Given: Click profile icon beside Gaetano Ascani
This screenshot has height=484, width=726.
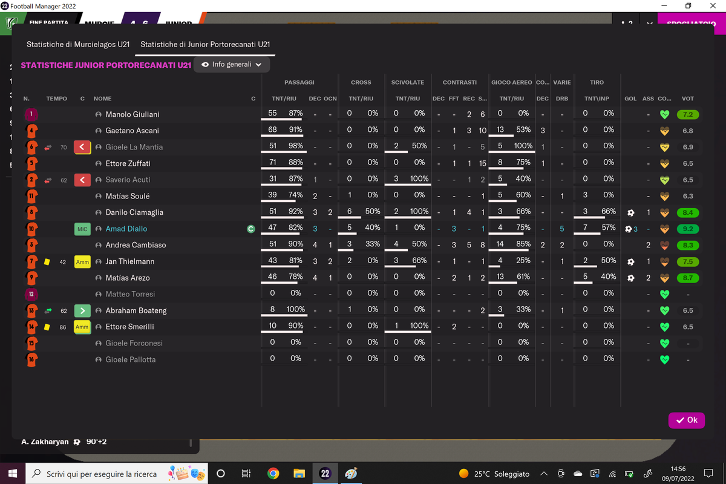Looking at the screenshot, I should [x=98, y=131].
